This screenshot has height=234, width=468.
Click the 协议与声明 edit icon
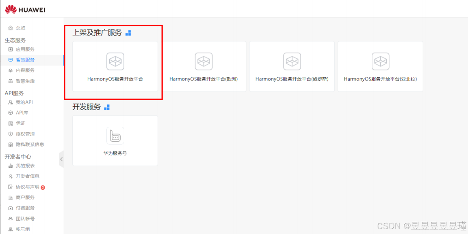coord(11,187)
